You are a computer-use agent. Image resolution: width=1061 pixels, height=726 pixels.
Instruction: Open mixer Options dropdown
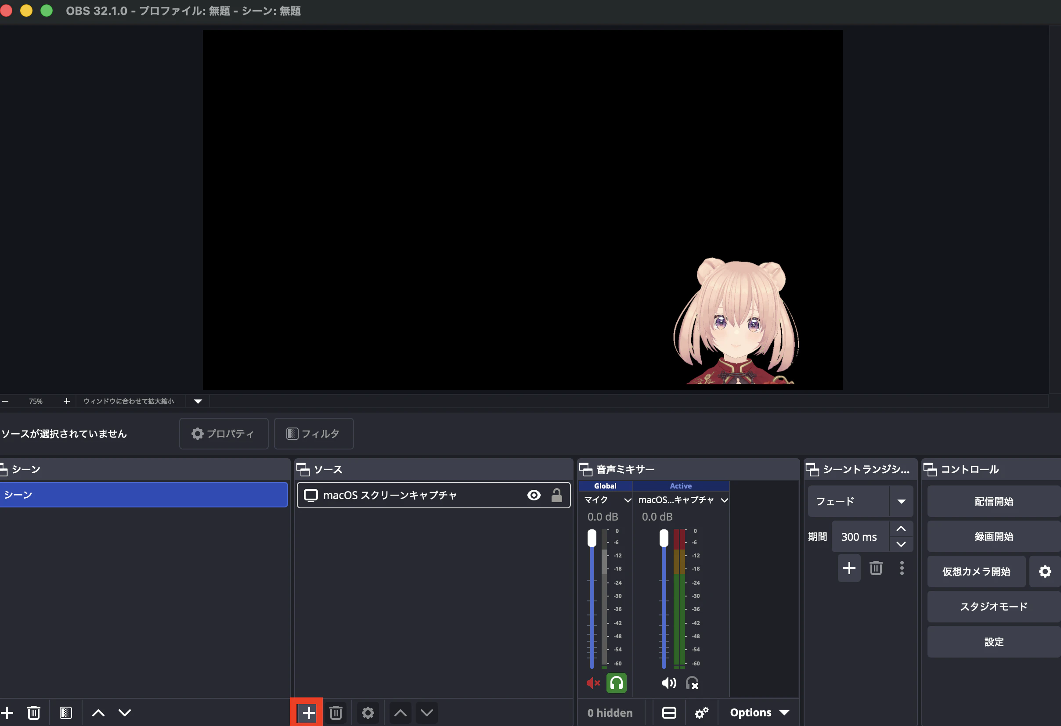point(759,712)
